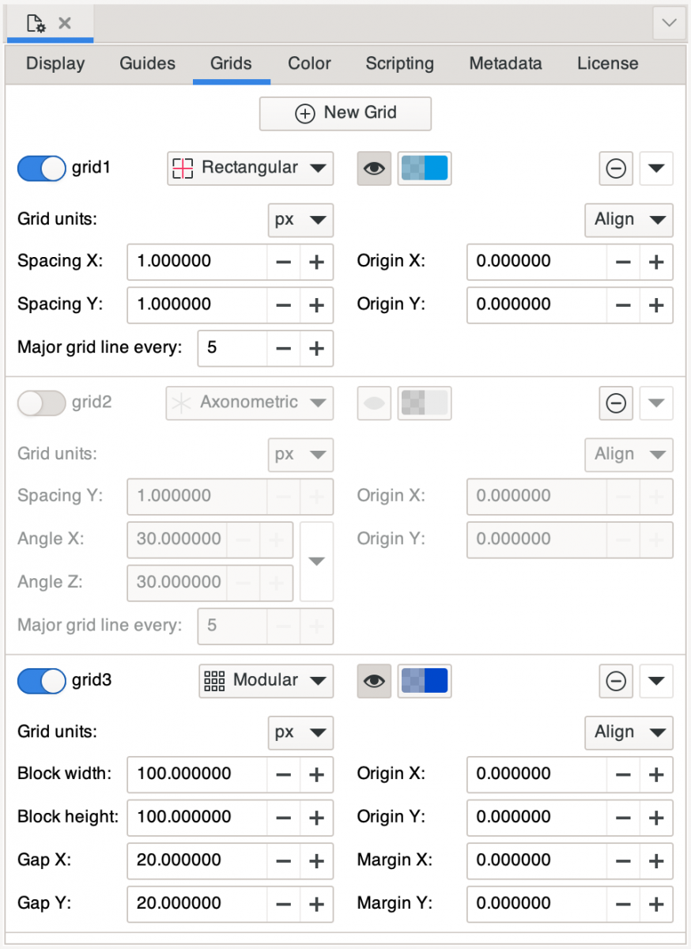The height and width of the screenshot is (949, 691).
Task: Remove grid1 using the minus button
Action: coord(615,168)
